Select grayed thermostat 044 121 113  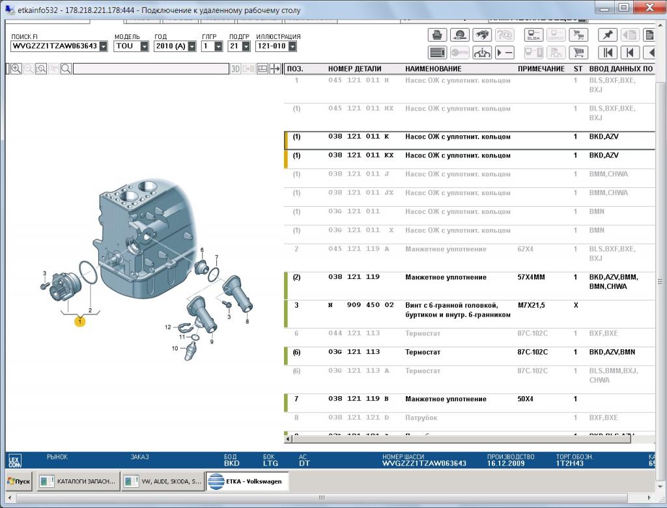(x=470, y=337)
